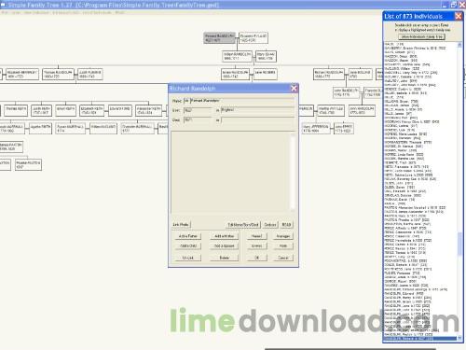The image size is (466, 350).
Task: Click the Delete button in the dialog
Action: pyautogui.click(x=225, y=258)
